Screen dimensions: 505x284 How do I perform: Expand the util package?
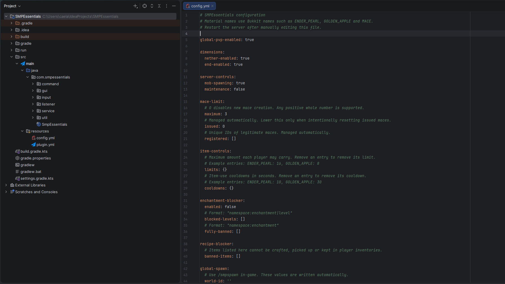33,118
